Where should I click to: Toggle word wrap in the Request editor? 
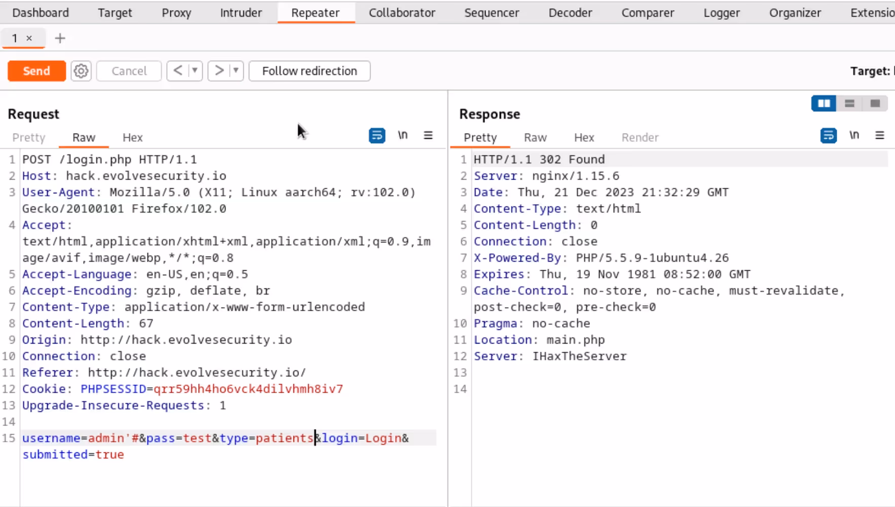click(x=377, y=135)
